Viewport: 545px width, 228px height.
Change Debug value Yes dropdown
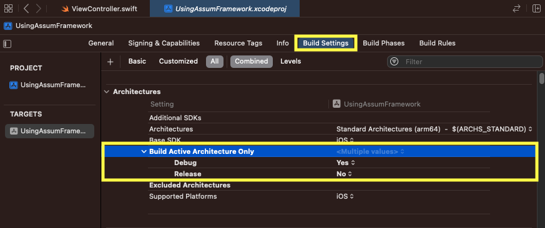click(x=345, y=163)
